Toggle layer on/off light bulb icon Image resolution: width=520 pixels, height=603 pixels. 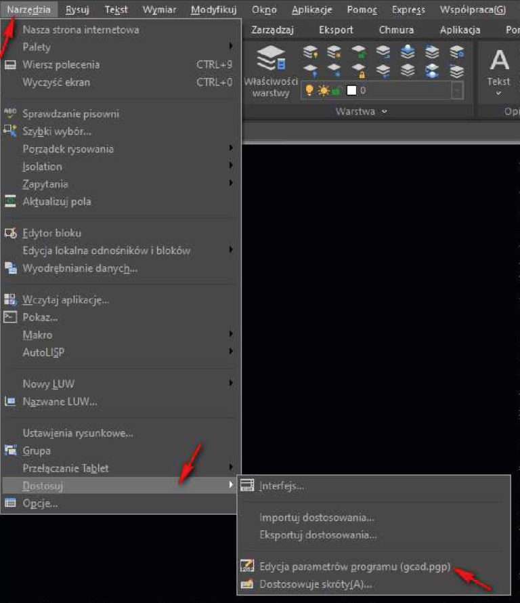(x=309, y=90)
